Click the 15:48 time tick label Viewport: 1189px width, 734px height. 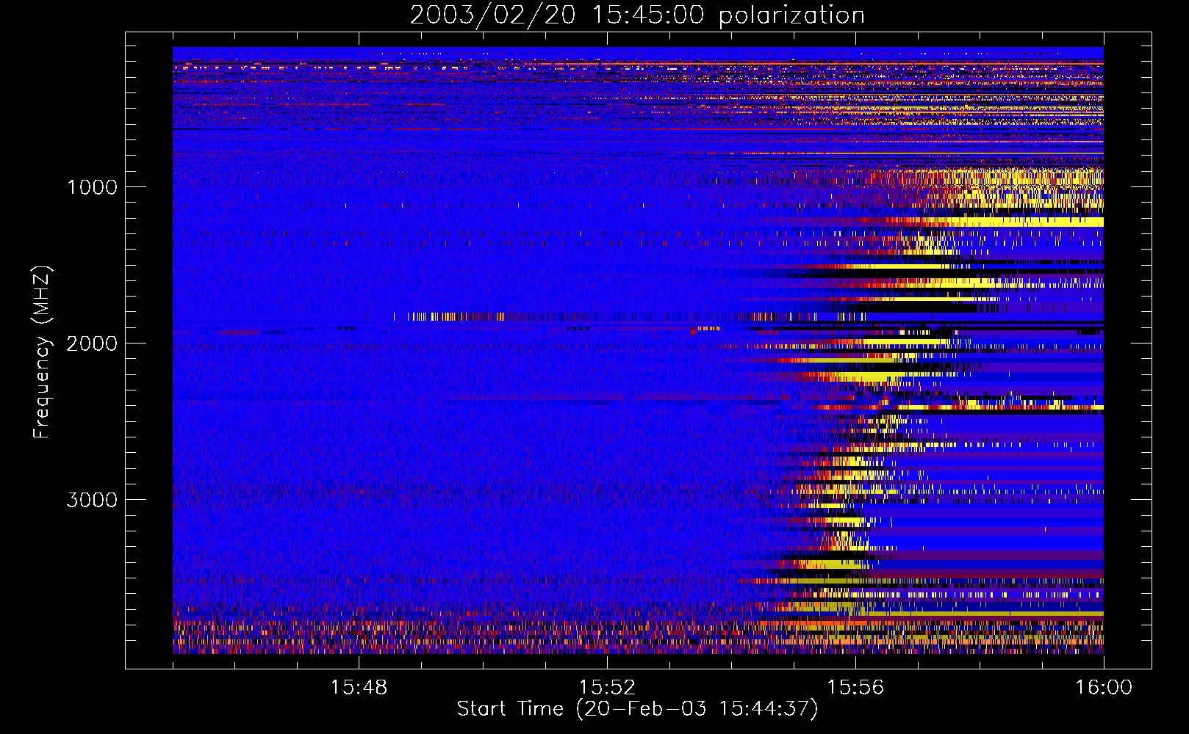click(359, 688)
